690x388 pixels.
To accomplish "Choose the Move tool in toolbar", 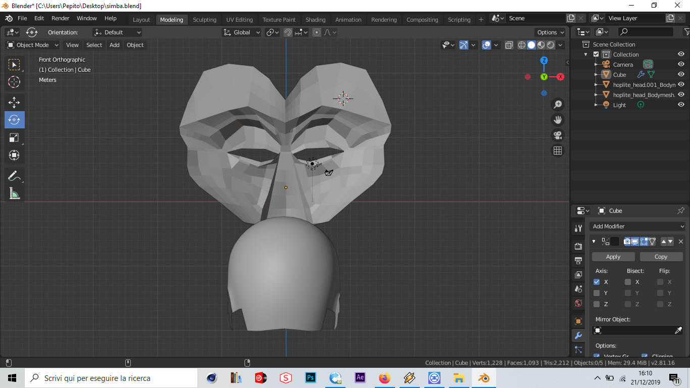I will tap(14, 103).
